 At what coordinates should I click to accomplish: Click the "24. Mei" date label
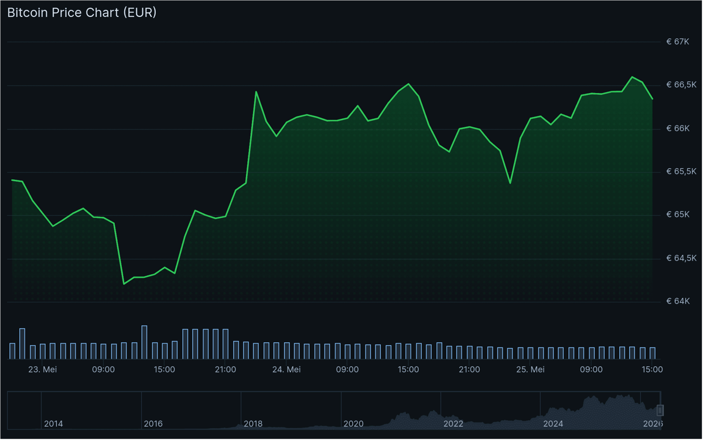point(286,370)
